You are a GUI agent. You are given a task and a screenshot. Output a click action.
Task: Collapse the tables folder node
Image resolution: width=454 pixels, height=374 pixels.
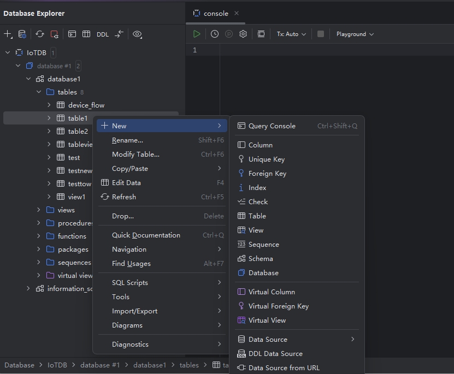(39, 92)
